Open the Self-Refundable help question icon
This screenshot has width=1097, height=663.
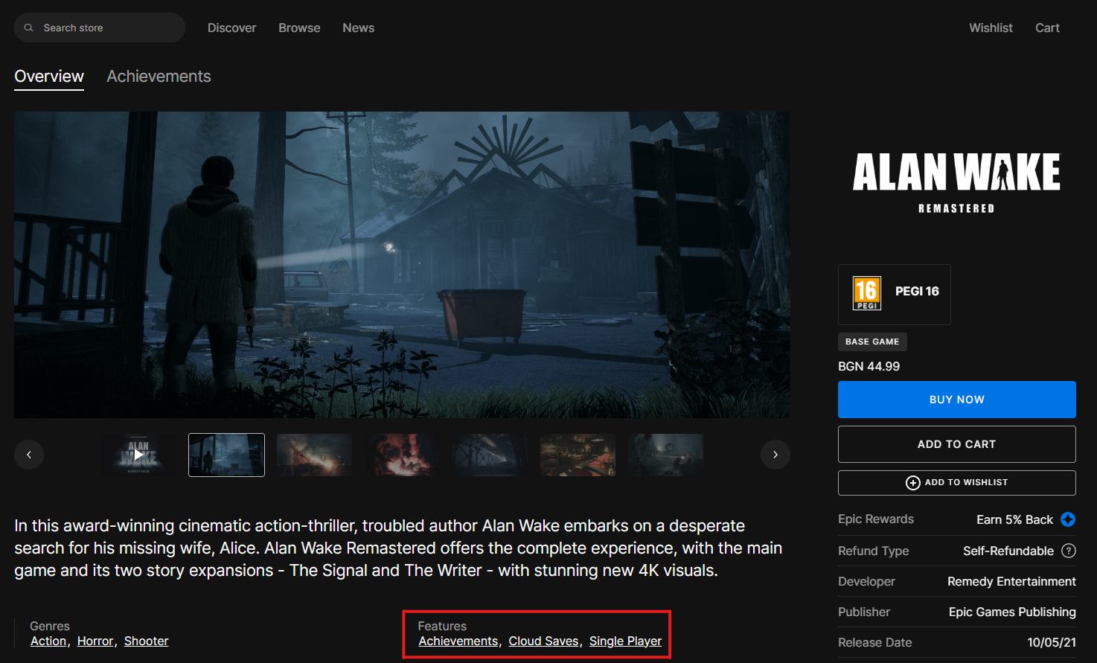tap(1068, 551)
